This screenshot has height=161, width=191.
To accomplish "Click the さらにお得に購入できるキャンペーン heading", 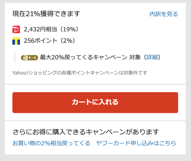I will click(x=86, y=132).
